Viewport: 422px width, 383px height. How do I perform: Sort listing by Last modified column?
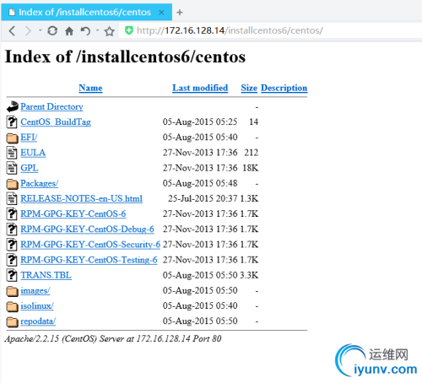coord(200,88)
